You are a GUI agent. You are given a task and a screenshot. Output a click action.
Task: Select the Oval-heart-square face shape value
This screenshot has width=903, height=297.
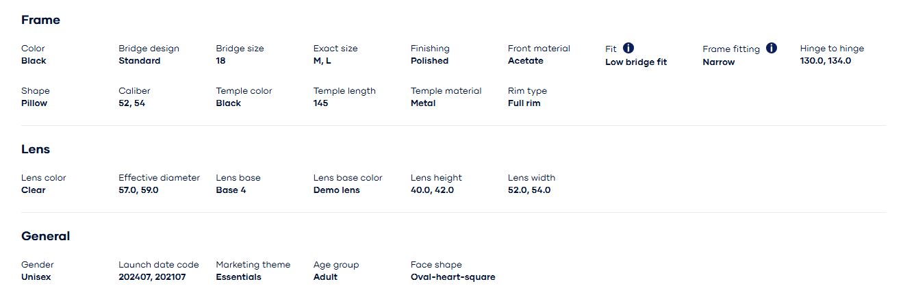(x=453, y=277)
